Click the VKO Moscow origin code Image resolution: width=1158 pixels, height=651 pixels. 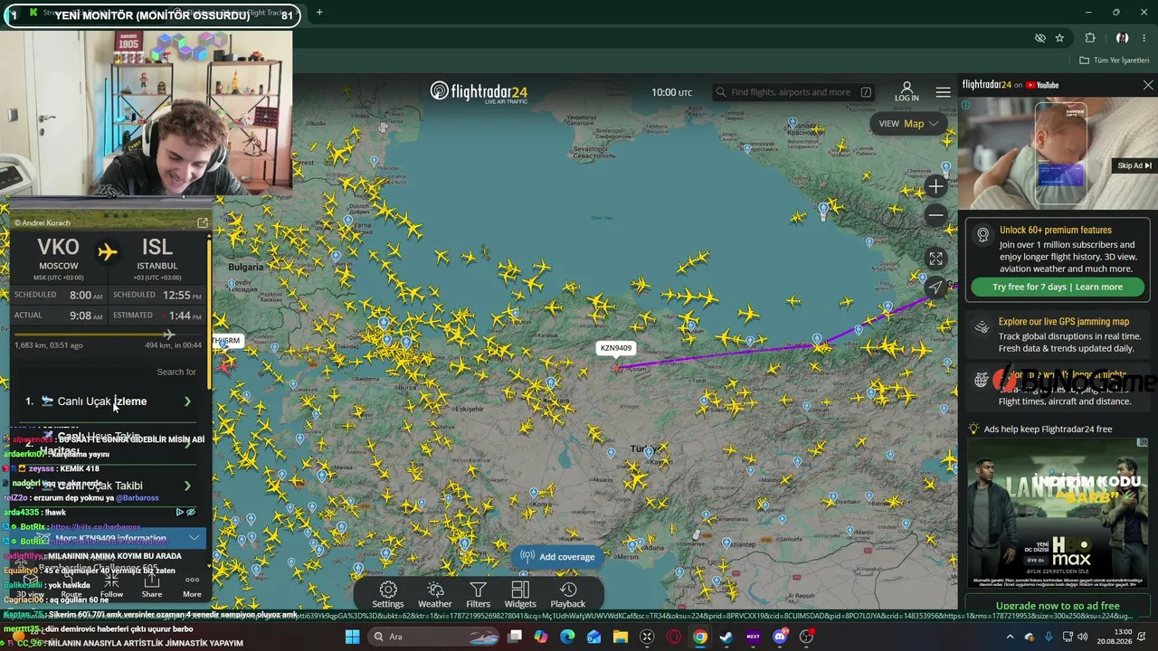pyautogui.click(x=58, y=248)
